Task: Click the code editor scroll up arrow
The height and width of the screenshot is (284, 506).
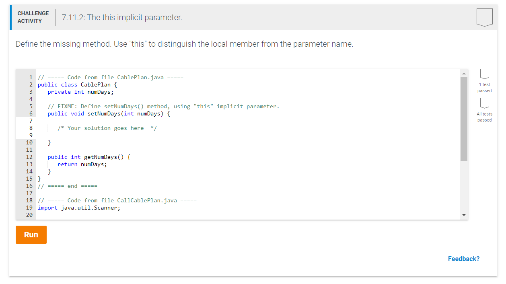Action: click(464, 73)
